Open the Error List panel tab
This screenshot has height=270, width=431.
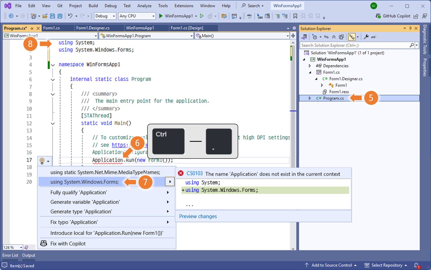pyautogui.click(x=10, y=255)
